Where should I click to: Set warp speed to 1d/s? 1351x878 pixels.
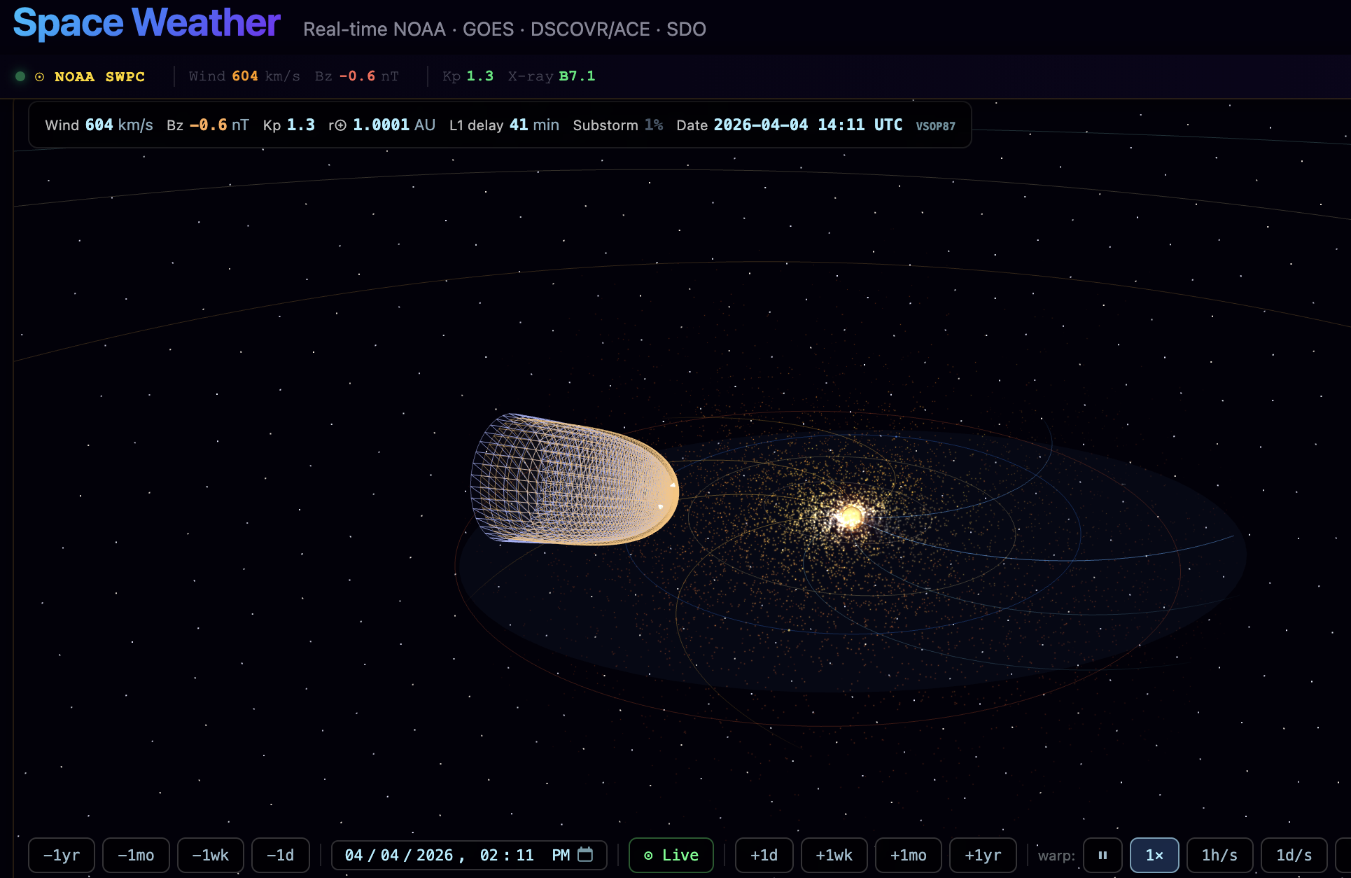pos(1294,855)
